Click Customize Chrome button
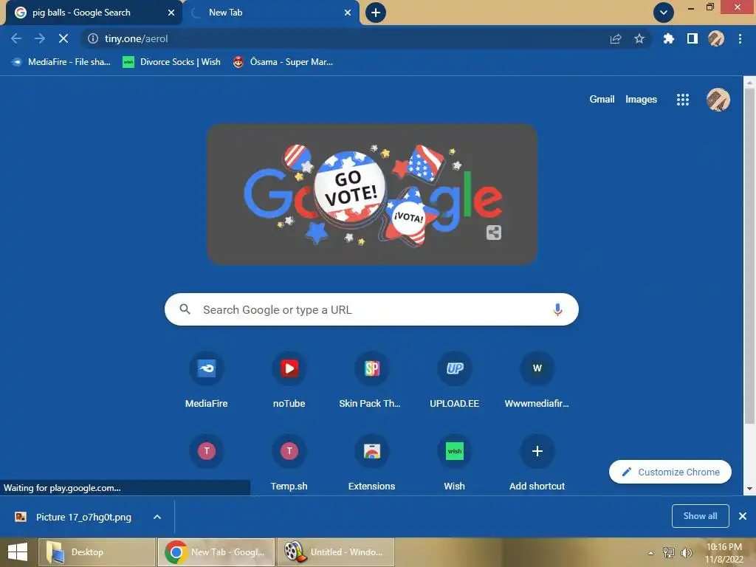 pos(670,472)
